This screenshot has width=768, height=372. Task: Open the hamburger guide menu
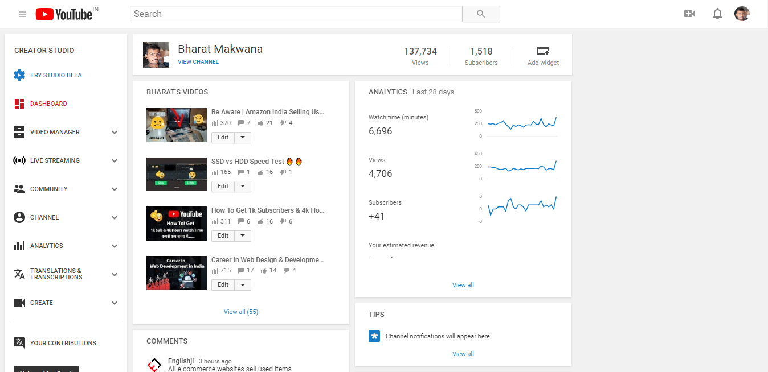[x=23, y=14]
